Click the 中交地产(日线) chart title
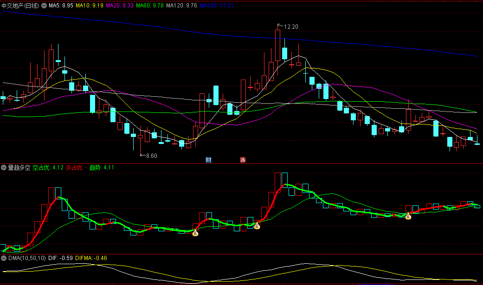The height and width of the screenshot is (285, 483). pyautogui.click(x=20, y=6)
